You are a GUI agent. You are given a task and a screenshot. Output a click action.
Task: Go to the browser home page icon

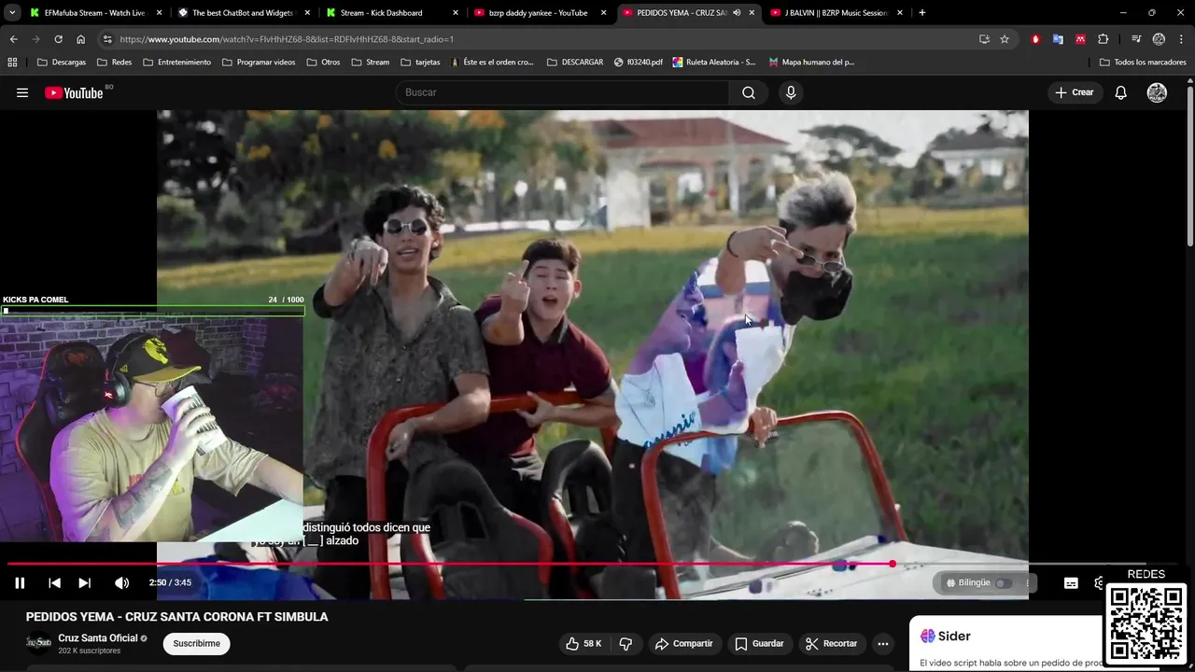[x=80, y=39]
